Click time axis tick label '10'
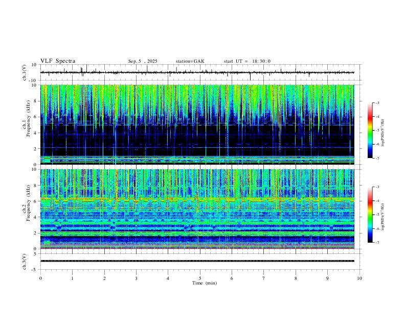 (x=359, y=278)
